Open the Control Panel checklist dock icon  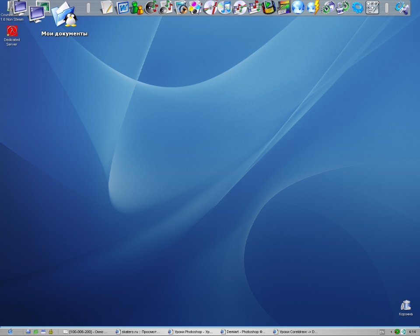click(372, 7)
